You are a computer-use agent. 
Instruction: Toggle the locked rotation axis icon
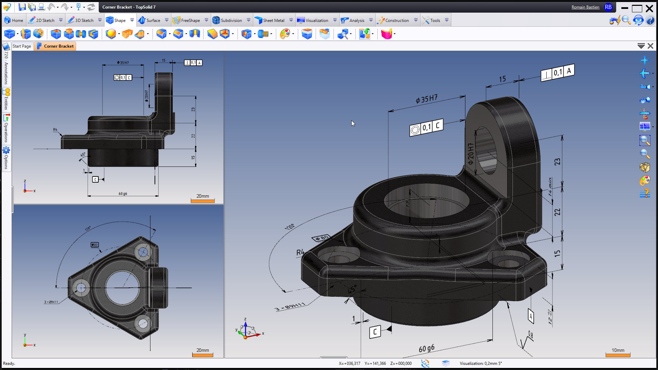[x=644, y=114]
